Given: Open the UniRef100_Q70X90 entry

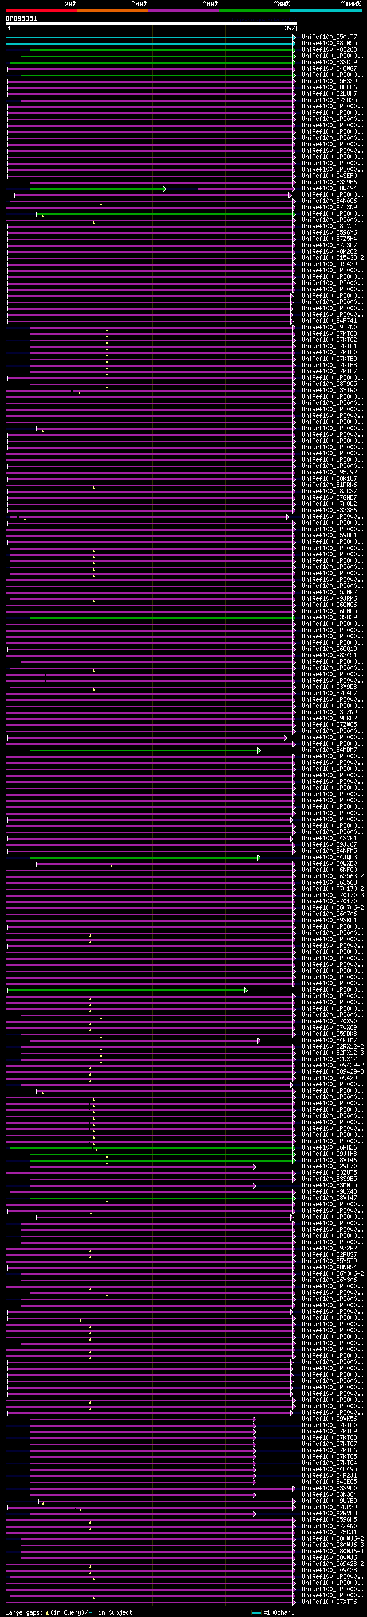Looking at the screenshot, I should point(329,1021).
